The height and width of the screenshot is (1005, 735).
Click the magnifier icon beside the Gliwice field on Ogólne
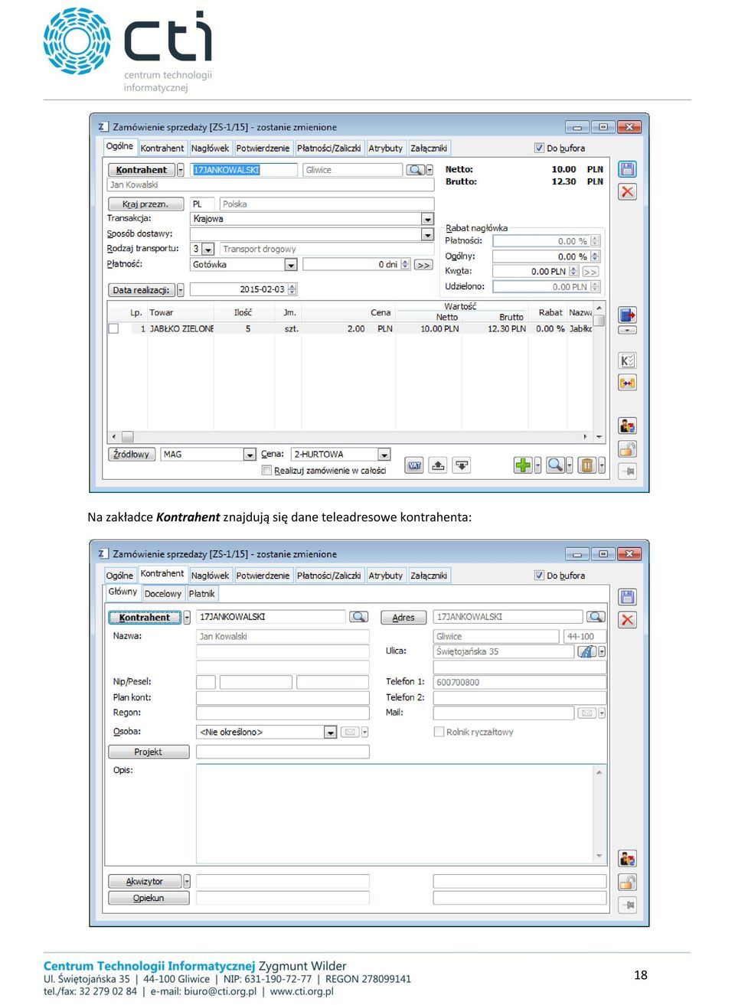[415, 170]
